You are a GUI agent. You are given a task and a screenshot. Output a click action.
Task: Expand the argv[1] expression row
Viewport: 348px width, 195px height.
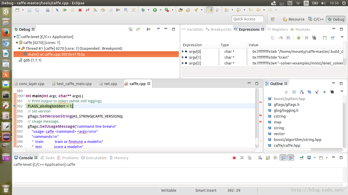pos(183,57)
